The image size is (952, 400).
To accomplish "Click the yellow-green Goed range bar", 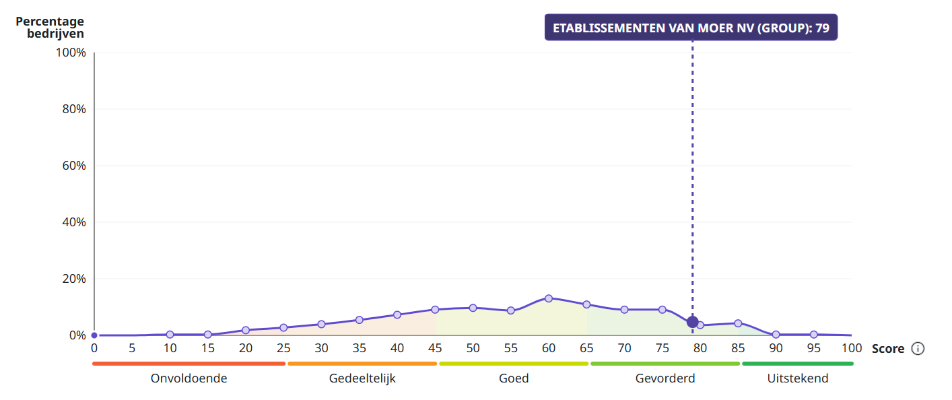I will [x=514, y=364].
